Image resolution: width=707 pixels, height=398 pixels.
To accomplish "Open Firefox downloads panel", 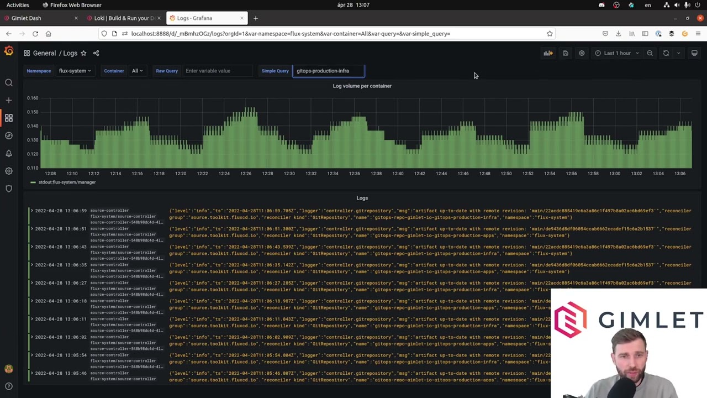I will point(619,34).
